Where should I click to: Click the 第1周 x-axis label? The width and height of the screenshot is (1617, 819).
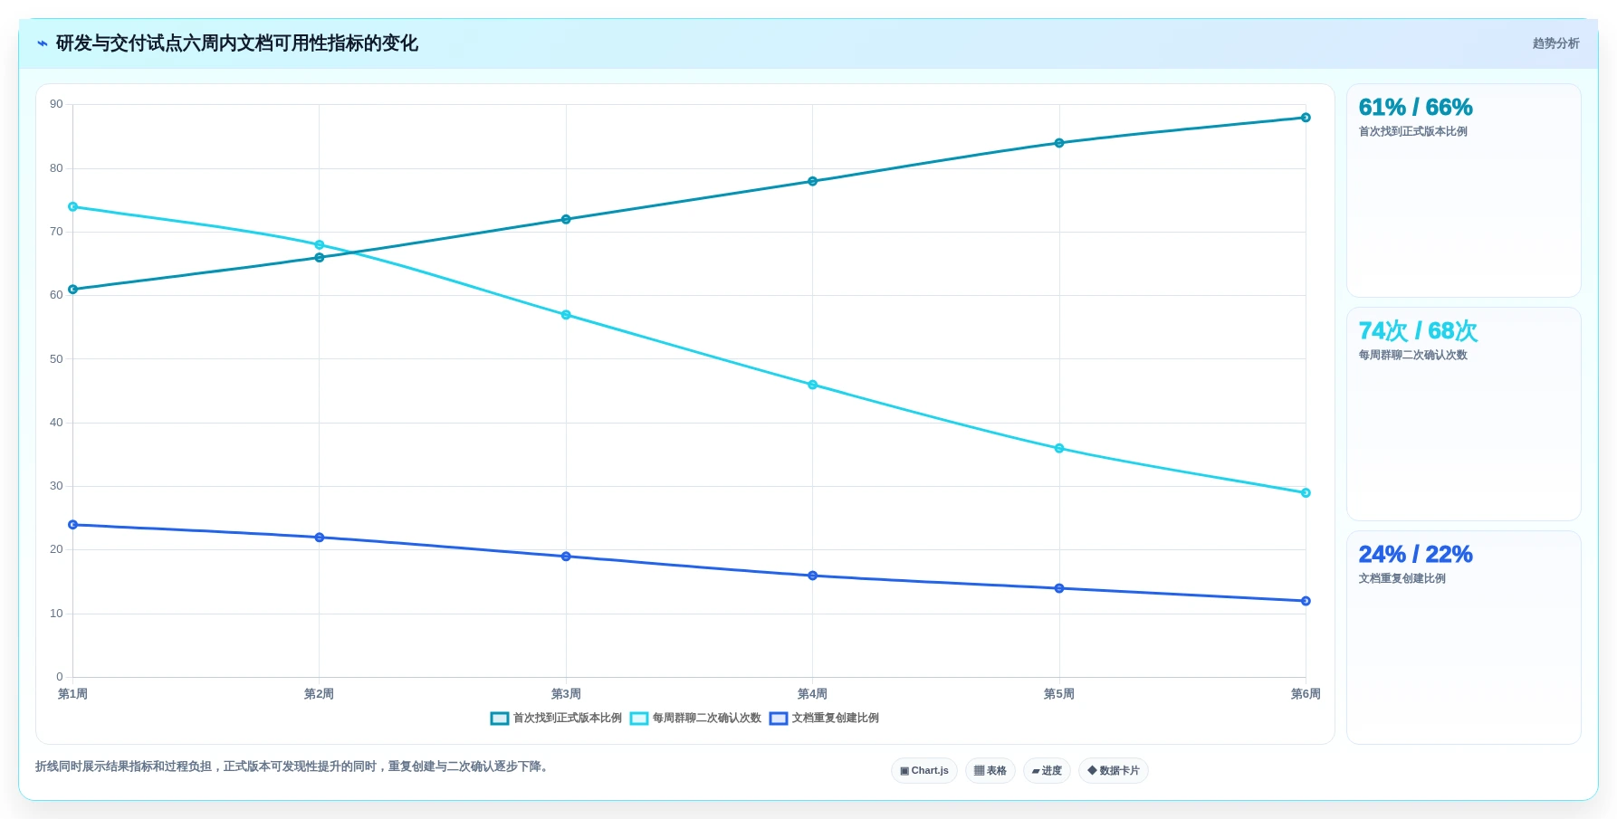point(72,694)
